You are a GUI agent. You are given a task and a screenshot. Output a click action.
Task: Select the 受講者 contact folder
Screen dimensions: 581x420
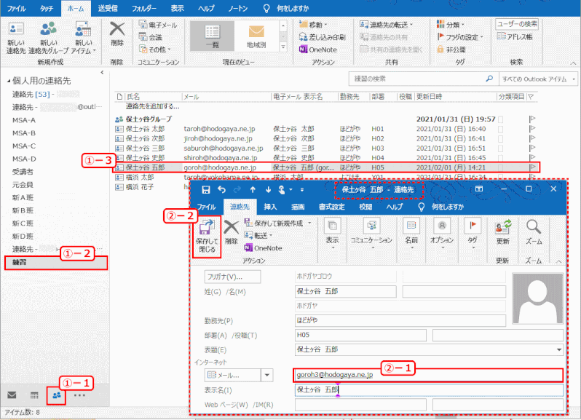point(23,172)
